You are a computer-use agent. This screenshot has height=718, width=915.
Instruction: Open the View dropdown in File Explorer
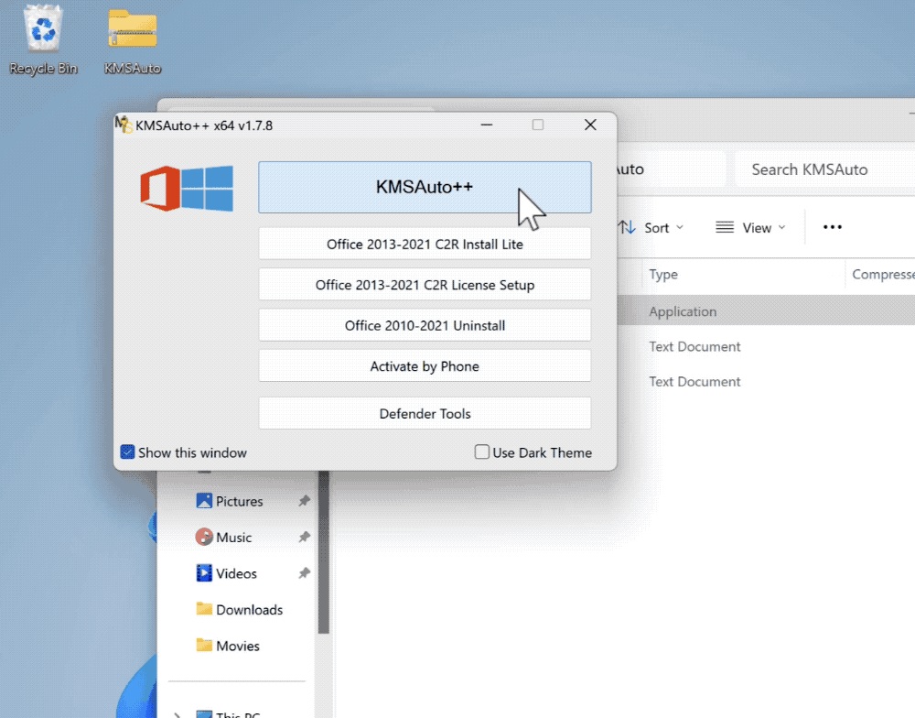click(x=750, y=227)
